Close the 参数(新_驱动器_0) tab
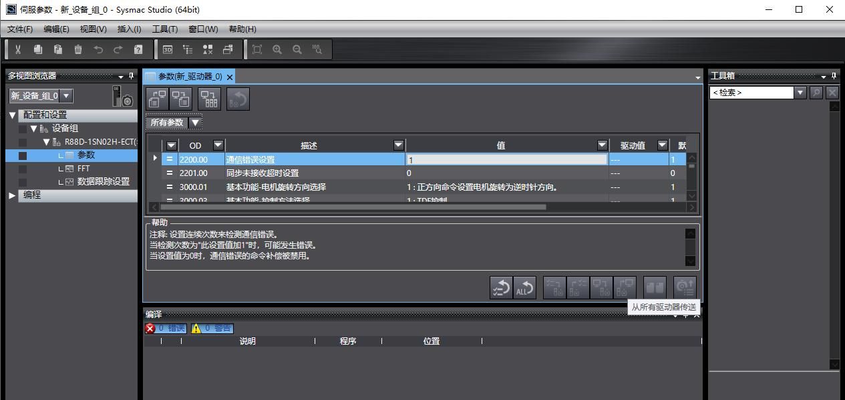The width and height of the screenshot is (845, 400). [x=230, y=77]
